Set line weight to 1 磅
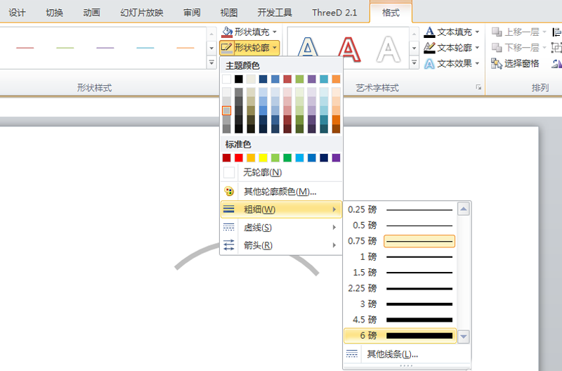Screen dimensions: 562x371 [400, 256]
